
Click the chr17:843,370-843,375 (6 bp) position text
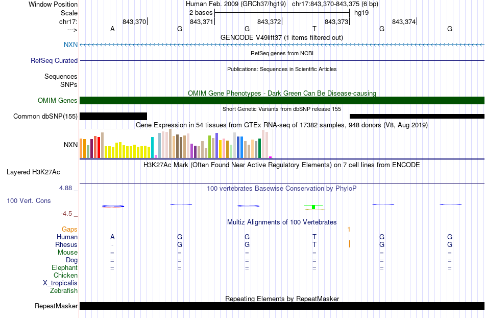tap(335, 4)
